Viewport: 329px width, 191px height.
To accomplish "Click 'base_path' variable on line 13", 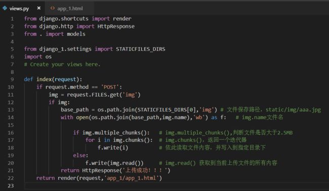I will click(75, 109).
